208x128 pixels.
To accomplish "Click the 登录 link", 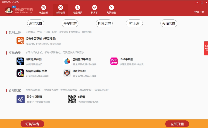I will tap(197, 12).
